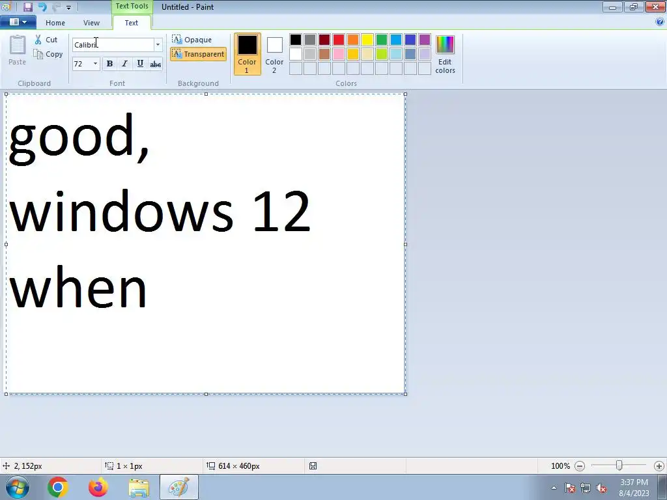667x500 pixels.
Task: Select Opaque background option
Action: pos(192,40)
